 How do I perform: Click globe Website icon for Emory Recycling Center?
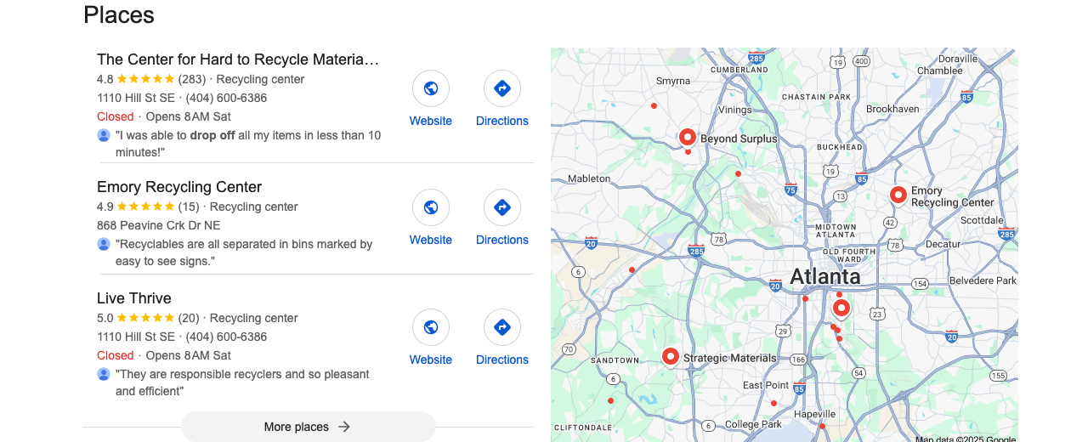(x=431, y=207)
